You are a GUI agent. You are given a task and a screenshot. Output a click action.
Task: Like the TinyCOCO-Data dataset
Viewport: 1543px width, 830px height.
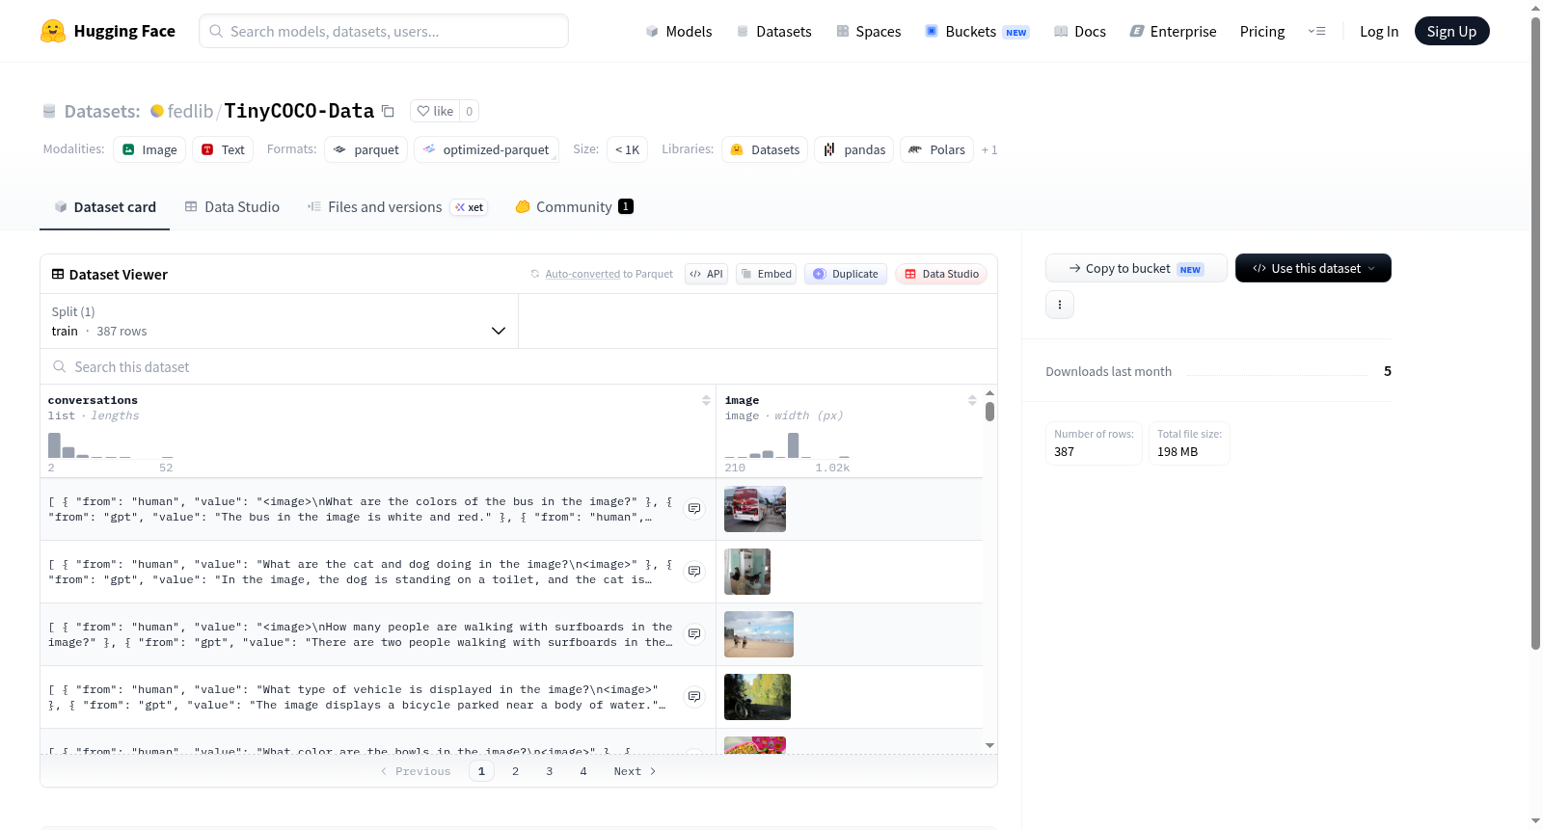point(435,111)
